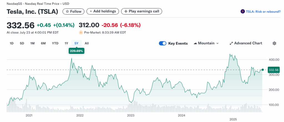This screenshot has width=284, height=122.
Task: Click the 332.56 current price marker on chart
Action: coord(273,70)
